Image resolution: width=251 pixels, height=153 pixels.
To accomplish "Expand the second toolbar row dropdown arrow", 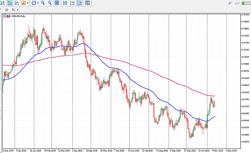I will pyautogui.click(x=18, y=9).
